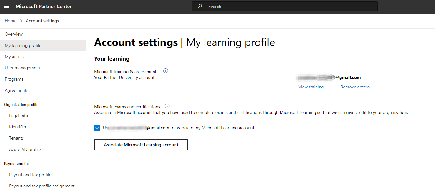Select the Identifiers settings item
435x193 pixels.
pyautogui.click(x=18, y=127)
